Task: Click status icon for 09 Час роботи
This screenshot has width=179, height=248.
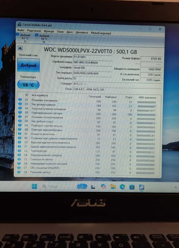Action: click(x=20, y=121)
